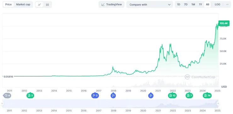Open the blue flag marker showing 2
This screenshot has width=233, height=114.
coord(95,96)
